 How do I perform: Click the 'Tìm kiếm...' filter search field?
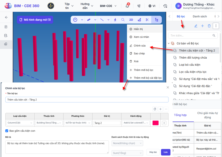tap(193, 36)
